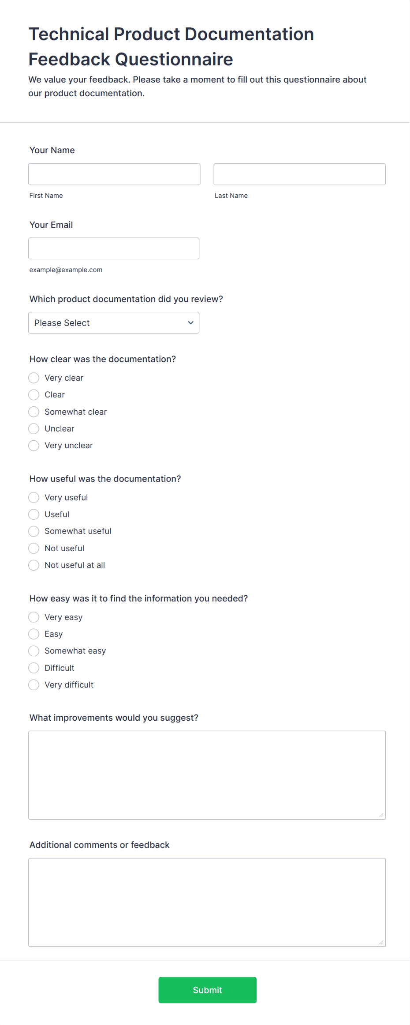Select "Very easy" for finding information
Image resolution: width=410 pixels, height=1025 pixels.
click(34, 617)
